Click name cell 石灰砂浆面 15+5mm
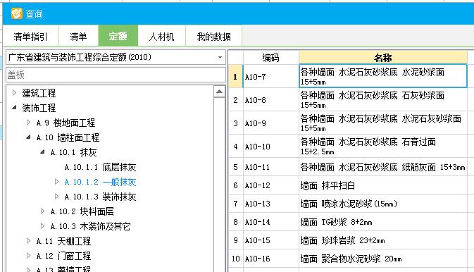This screenshot has height=272, width=474. click(x=383, y=100)
